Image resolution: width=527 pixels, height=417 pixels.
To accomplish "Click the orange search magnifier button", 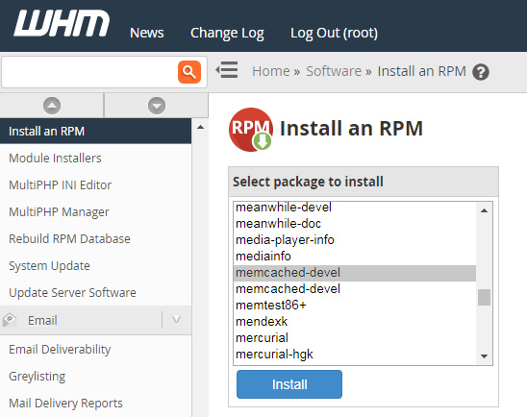I will point(189,72).
